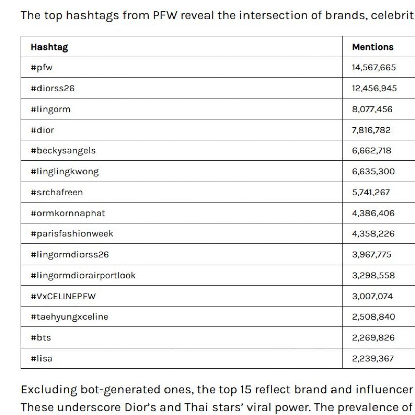Select the 2,239,367 mentions value
Image resolution: width=415 pixels, height=415 pixels.
click(x=373, y=358)
